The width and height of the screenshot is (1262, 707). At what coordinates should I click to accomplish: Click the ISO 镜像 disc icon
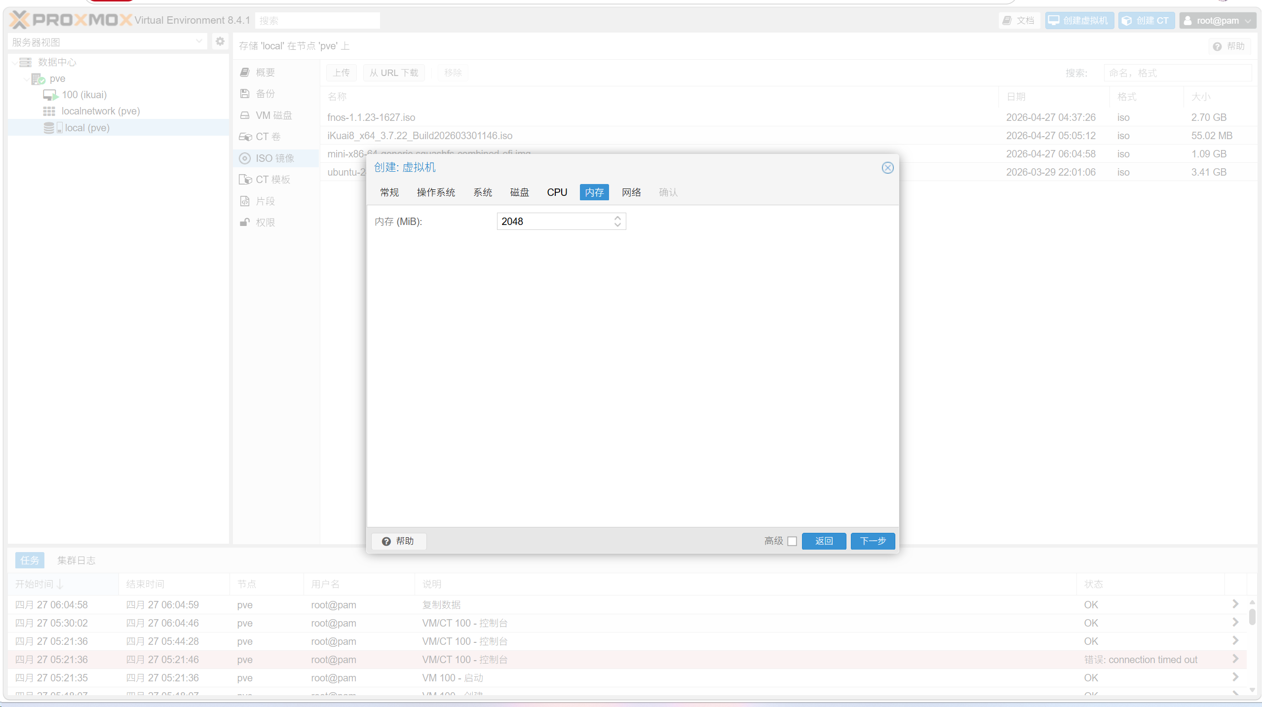tap(245, 158)
